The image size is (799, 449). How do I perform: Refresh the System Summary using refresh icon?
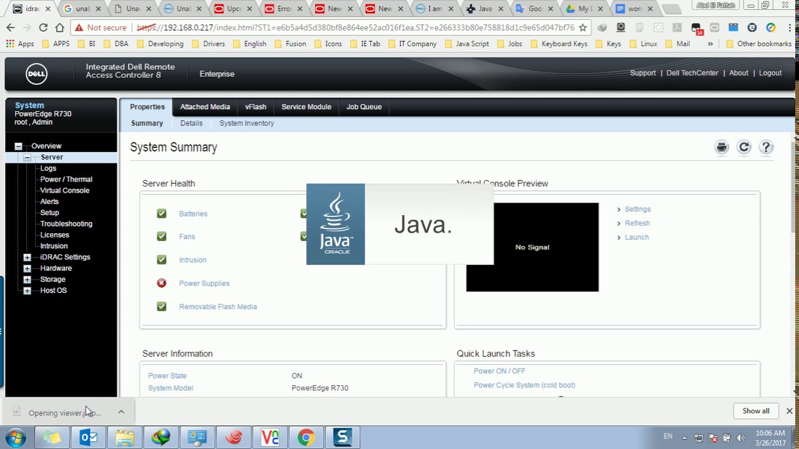743,147
